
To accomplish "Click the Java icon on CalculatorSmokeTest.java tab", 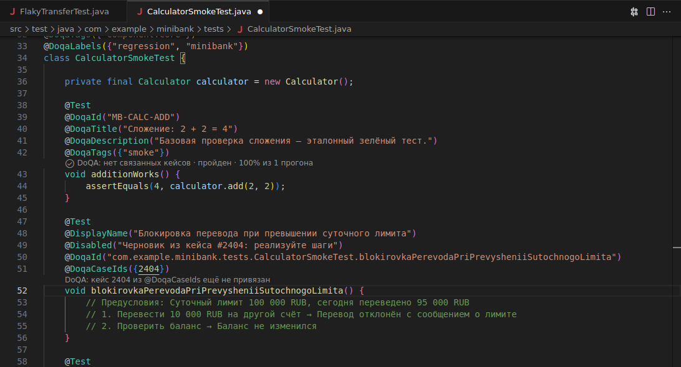I will point(140,12).
